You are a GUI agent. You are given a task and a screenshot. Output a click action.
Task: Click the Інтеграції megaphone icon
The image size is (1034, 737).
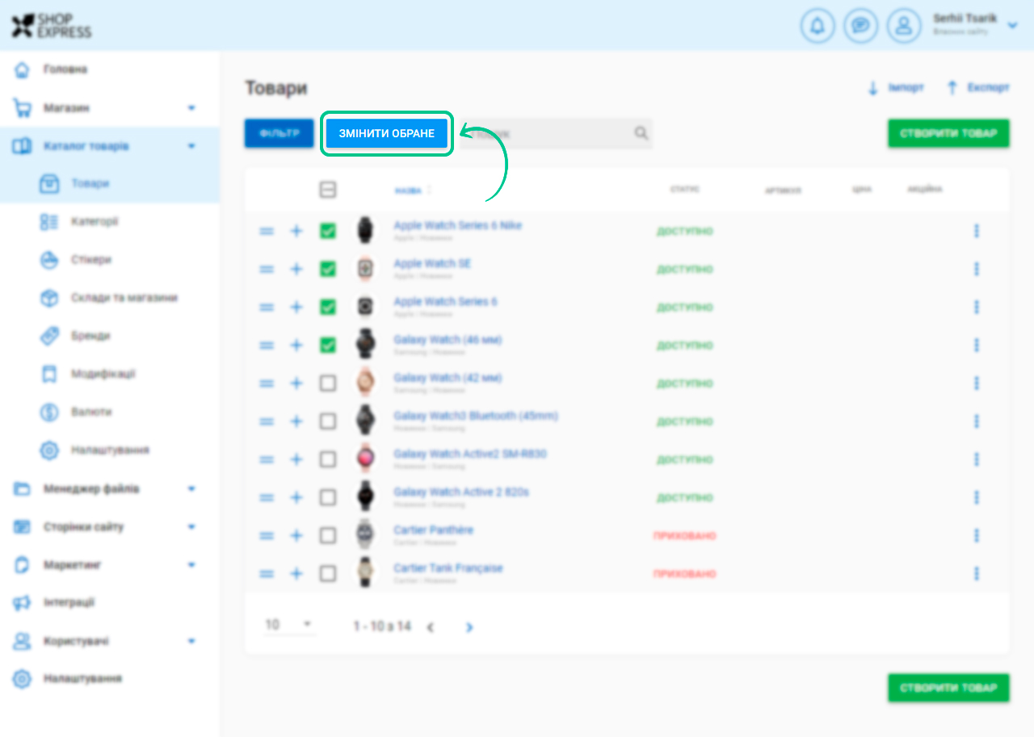[x=22, y=603]
